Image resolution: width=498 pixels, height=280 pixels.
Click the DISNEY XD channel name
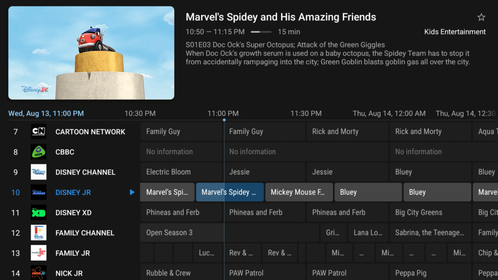point(73,213)
